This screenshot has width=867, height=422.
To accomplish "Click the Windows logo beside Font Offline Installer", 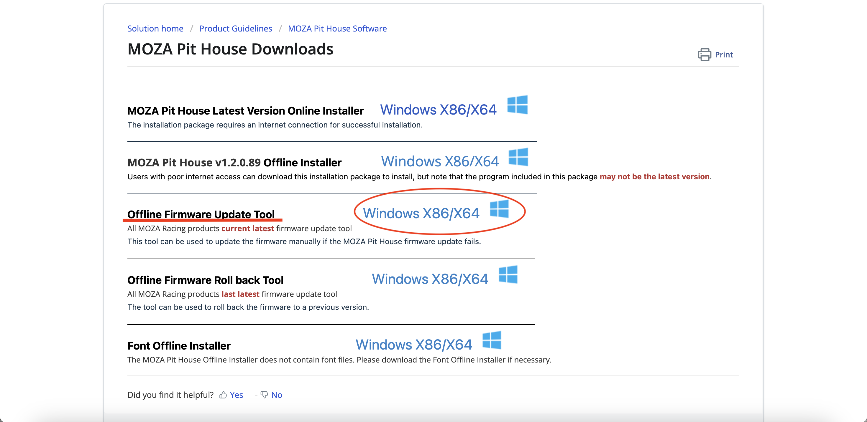I will click(492, 340).
